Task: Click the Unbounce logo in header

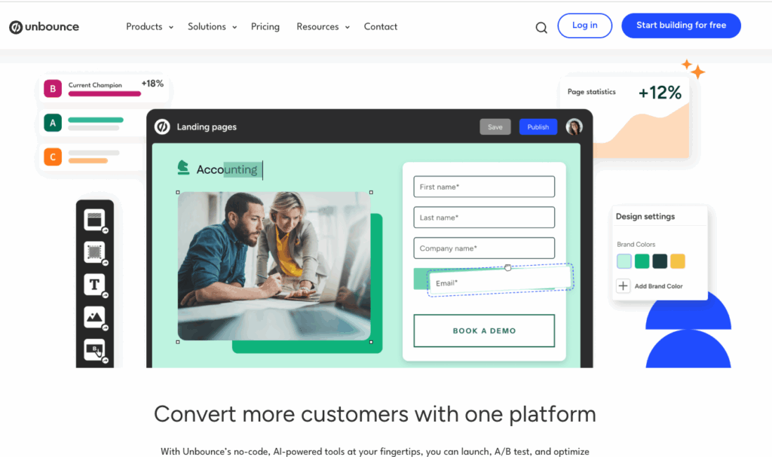Action: (44, 26)
